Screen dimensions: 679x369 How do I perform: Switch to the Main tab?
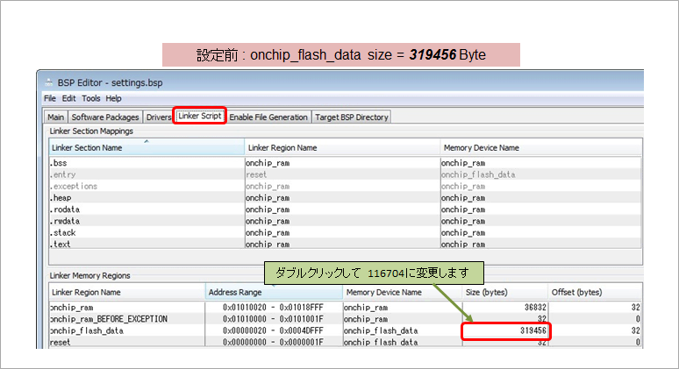[56, 117]
